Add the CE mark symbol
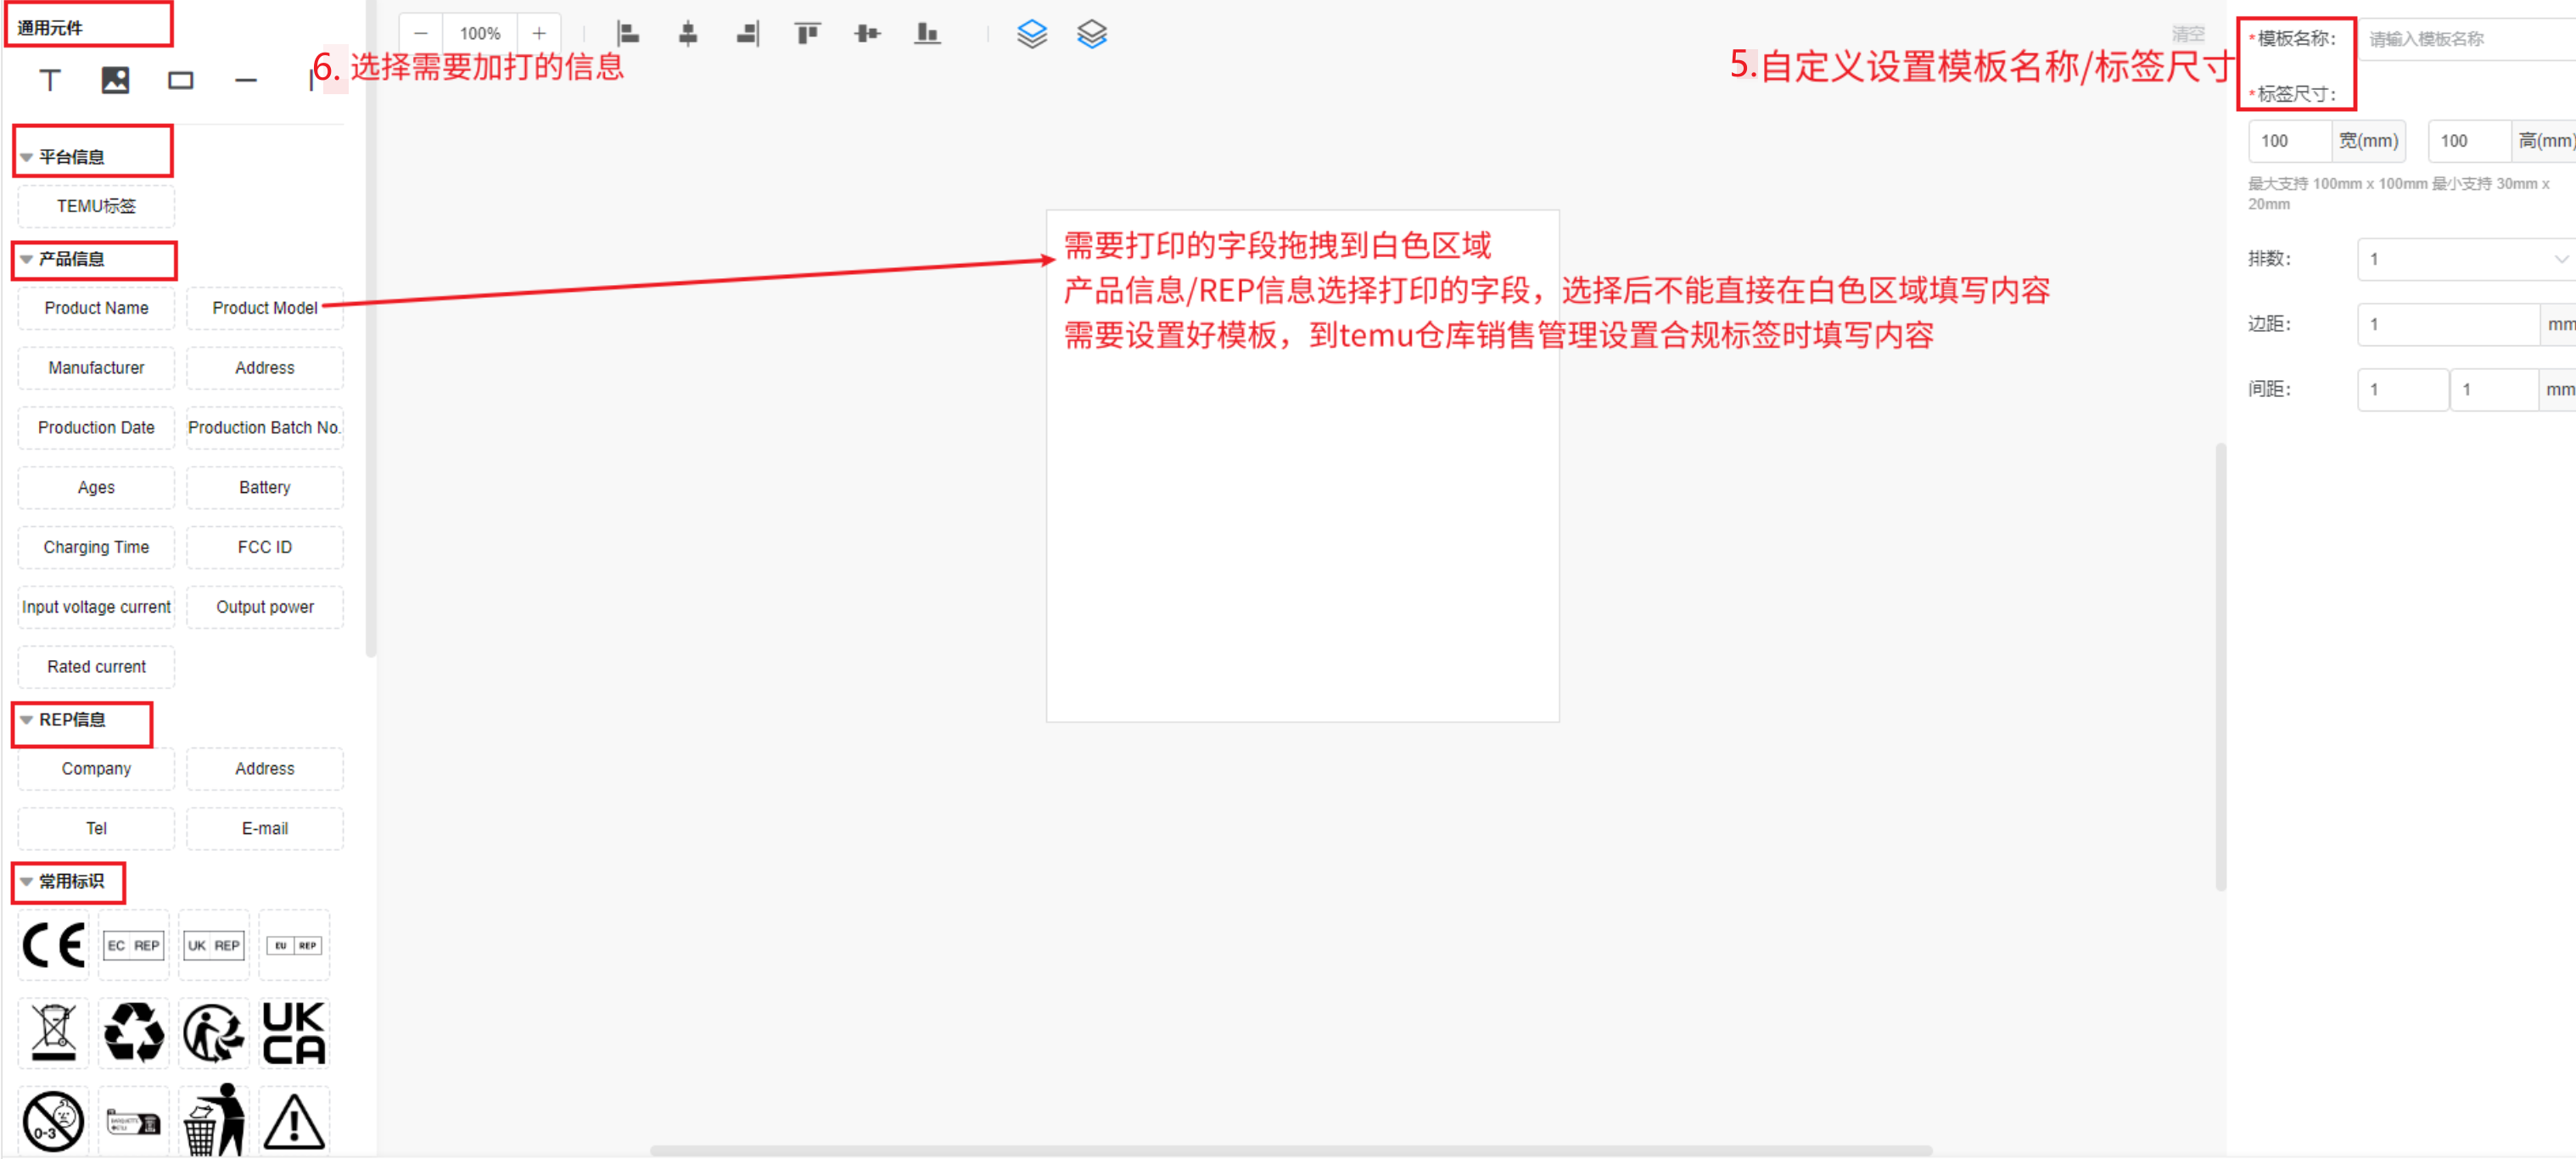The height and width of the screenshot is (1159, 2576). pyautogui.click(x=54, y=945)
